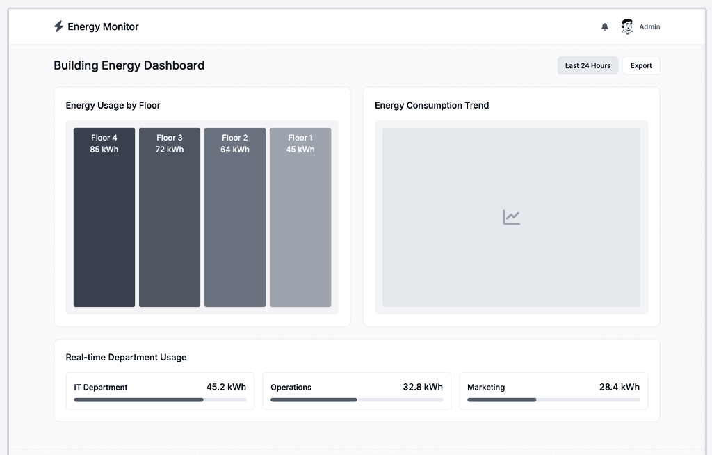Open the Operations 32.8 kWh card
This screenshot has height=455, width=712.
point(357,391)
